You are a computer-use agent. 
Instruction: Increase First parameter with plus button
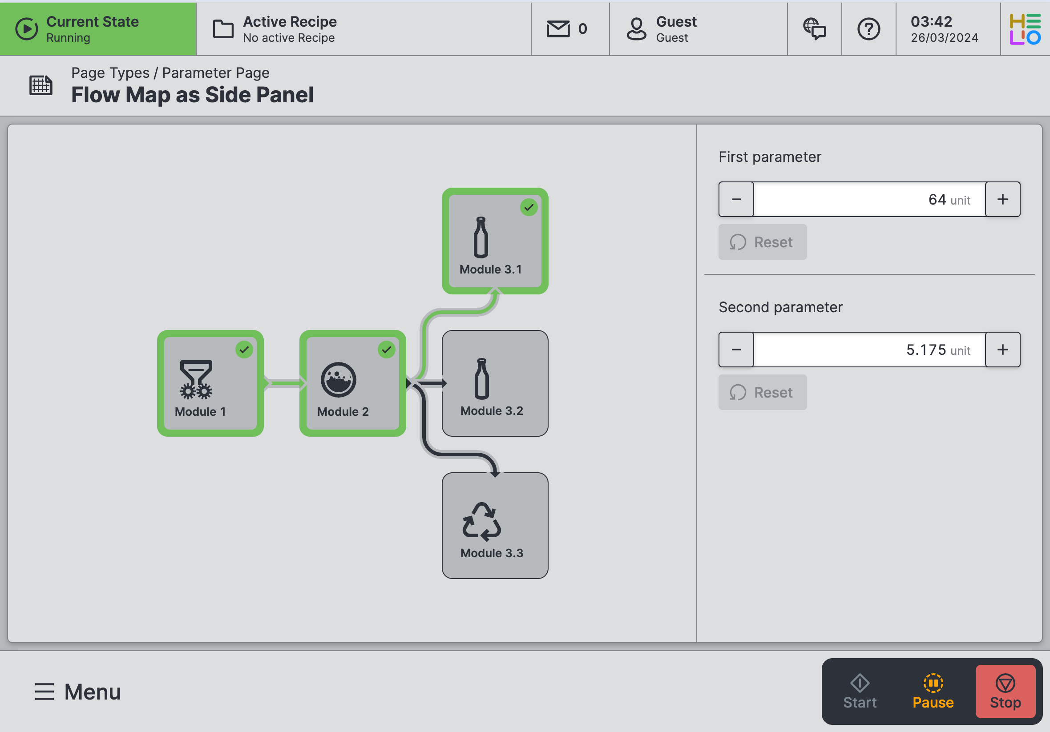(1002, 199)
